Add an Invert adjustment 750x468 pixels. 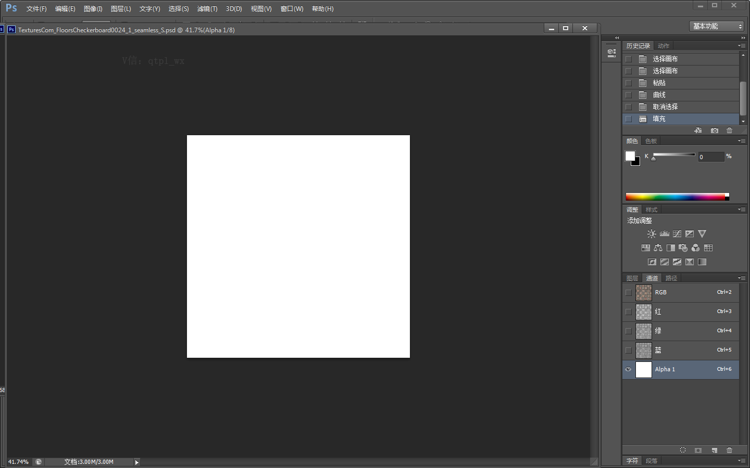(652, 262)
